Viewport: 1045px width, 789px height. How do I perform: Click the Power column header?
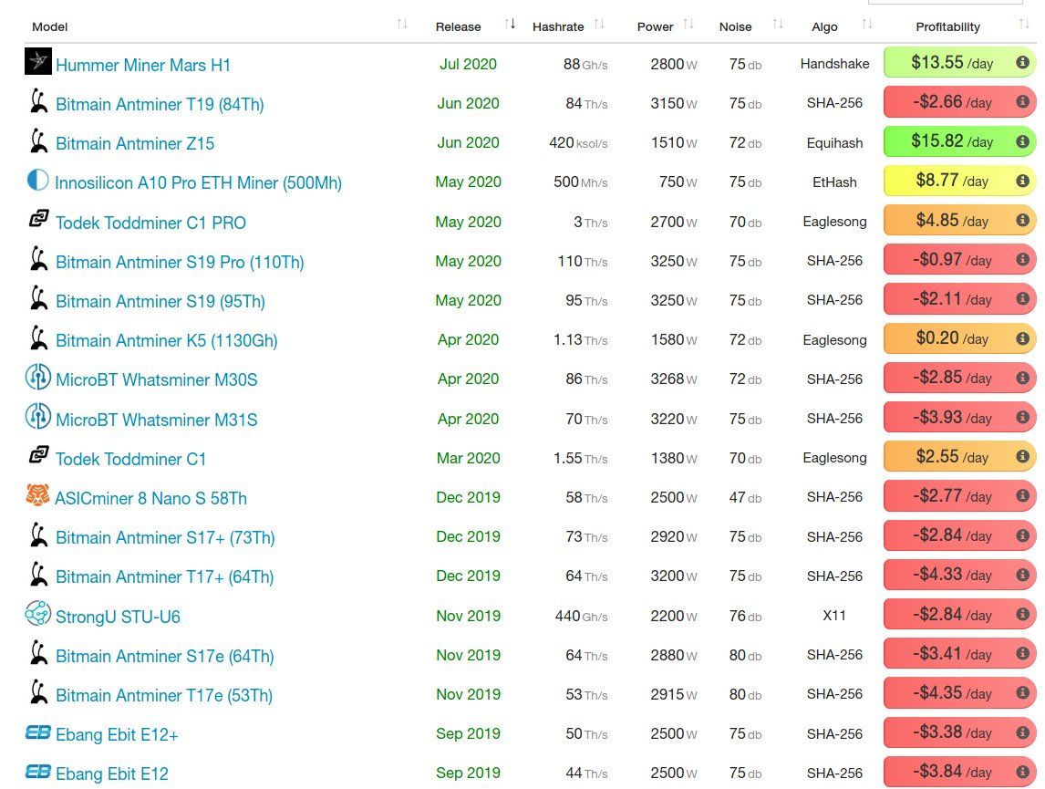(x=655, y=26)
